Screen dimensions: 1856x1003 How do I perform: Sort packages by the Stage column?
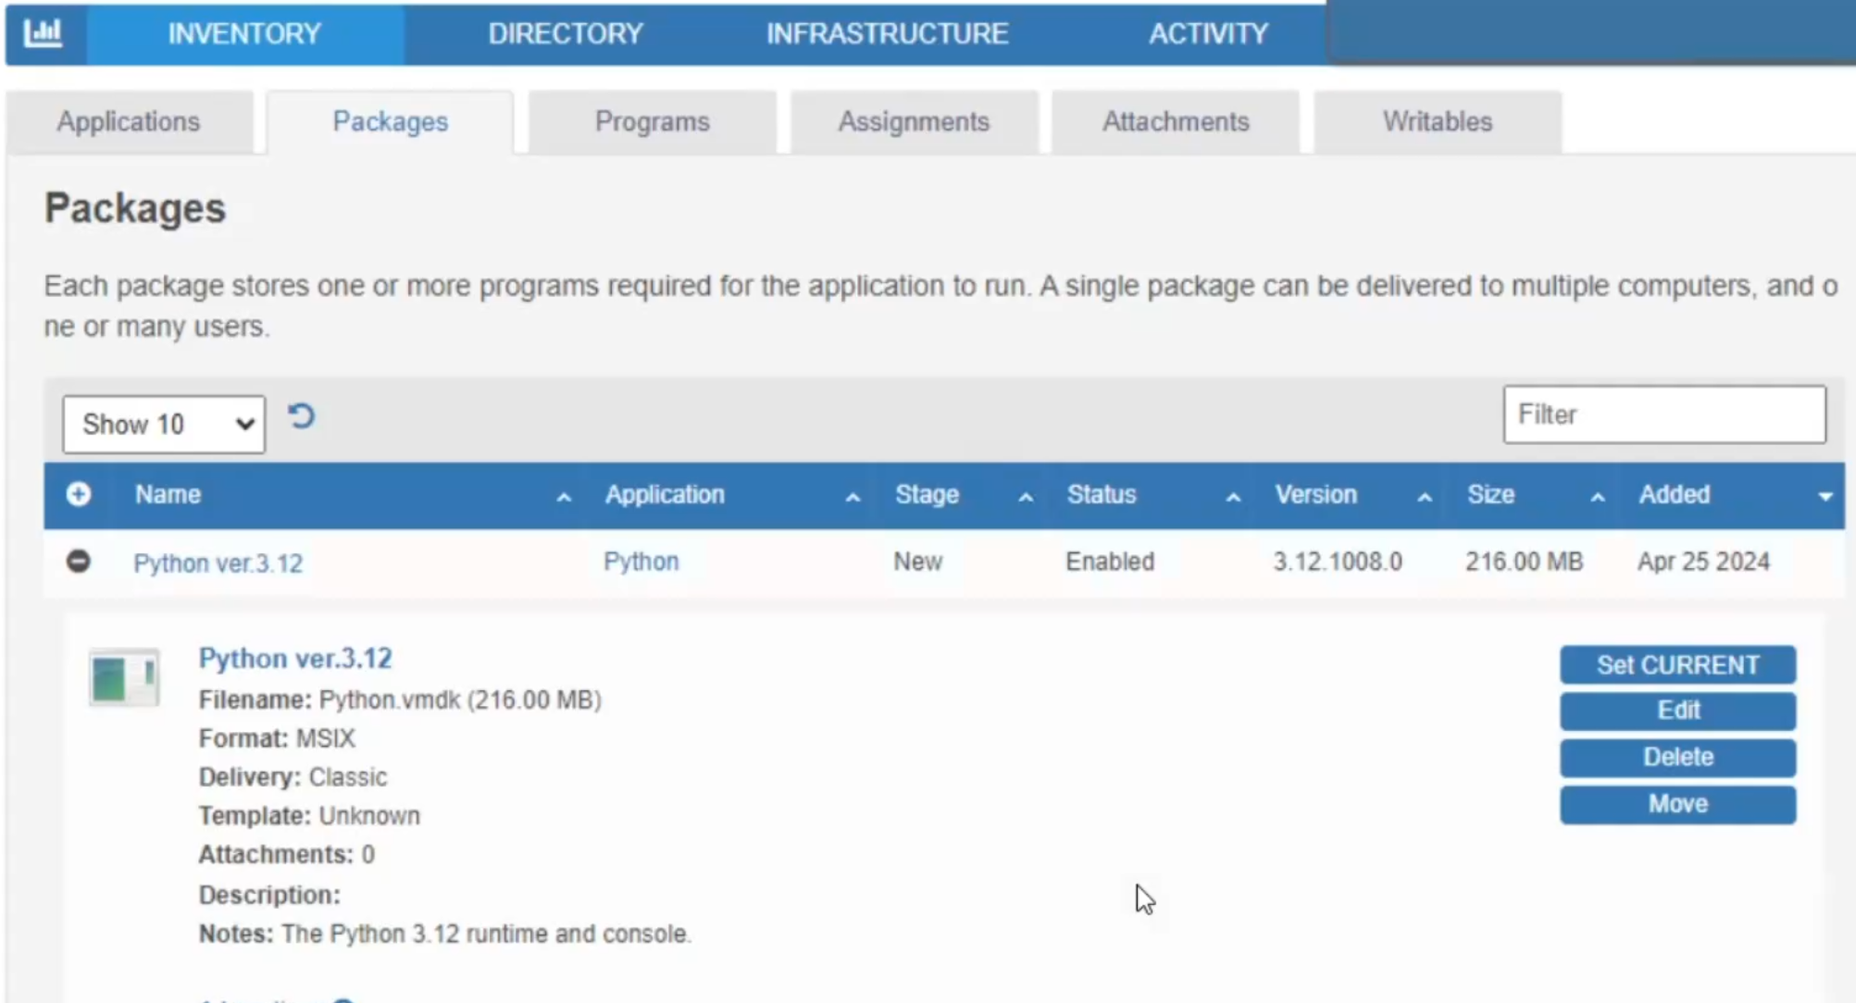click(x=1025, y=497)
